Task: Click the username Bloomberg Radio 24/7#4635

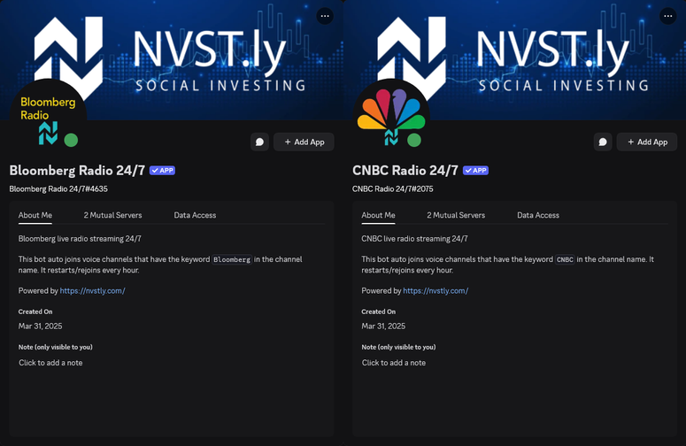Action: pos(58,188)
